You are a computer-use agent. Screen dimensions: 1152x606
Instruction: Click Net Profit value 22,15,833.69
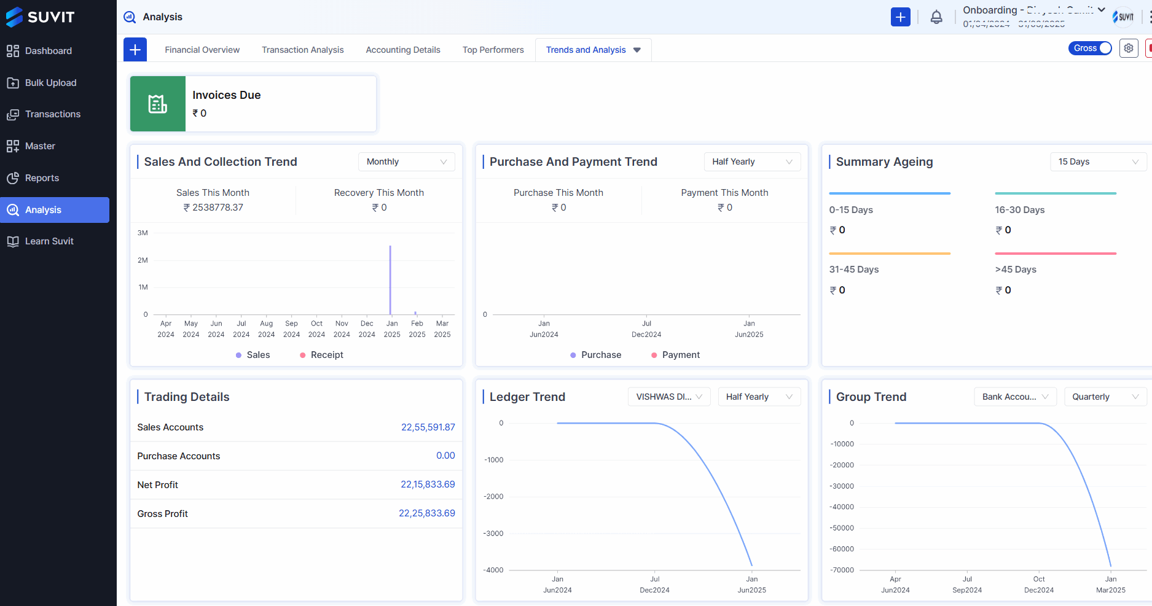click(x=428, y=484)
